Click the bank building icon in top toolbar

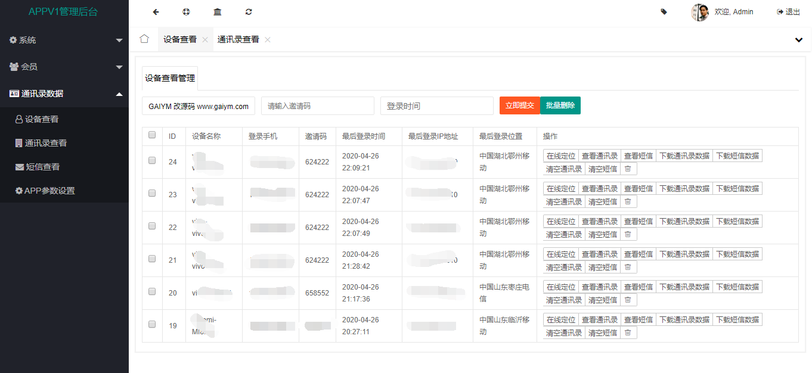(218, 12)
